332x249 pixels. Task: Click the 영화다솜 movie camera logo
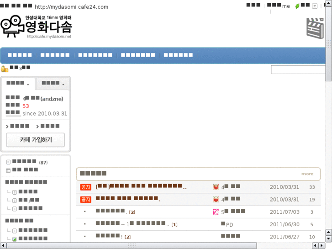(x=36, y=26)
